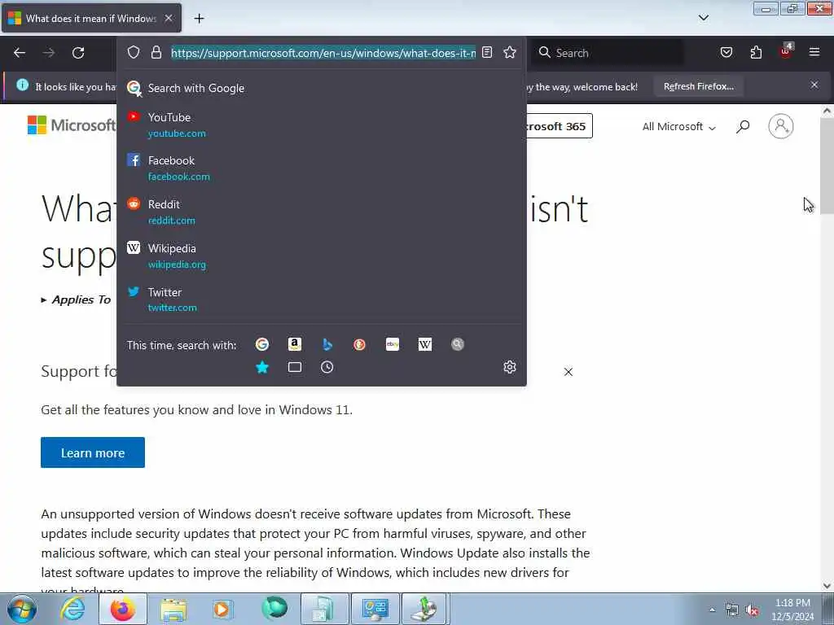Screen dimensions: 834x625
Task: Click the Firefox search box
Action: pos(609,53)
